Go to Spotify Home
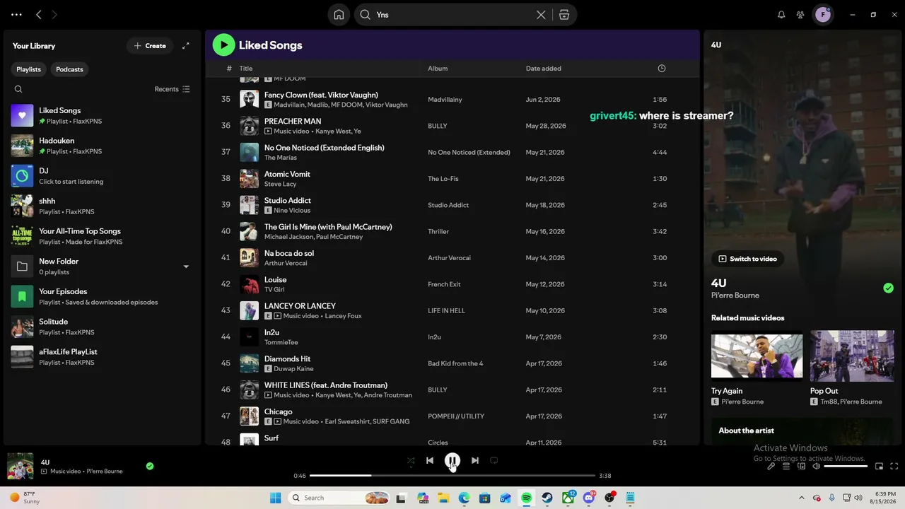Viewport: 905px width, 509px height. [x=339, y=15]
